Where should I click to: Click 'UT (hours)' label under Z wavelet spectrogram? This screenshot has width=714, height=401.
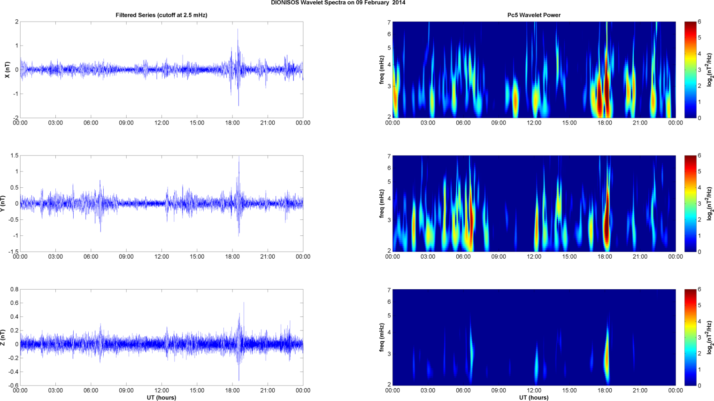click(534, 397)
